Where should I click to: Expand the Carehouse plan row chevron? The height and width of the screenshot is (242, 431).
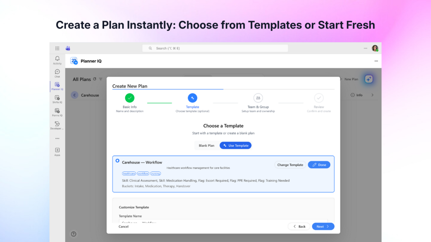click(x=372, y=95)
